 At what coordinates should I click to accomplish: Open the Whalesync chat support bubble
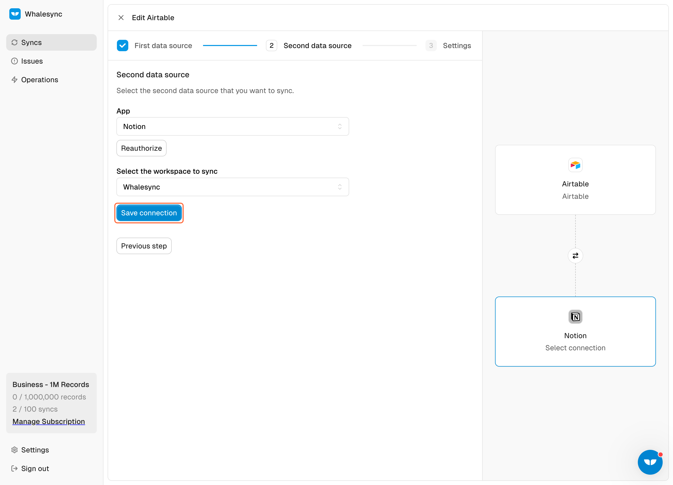650,462
